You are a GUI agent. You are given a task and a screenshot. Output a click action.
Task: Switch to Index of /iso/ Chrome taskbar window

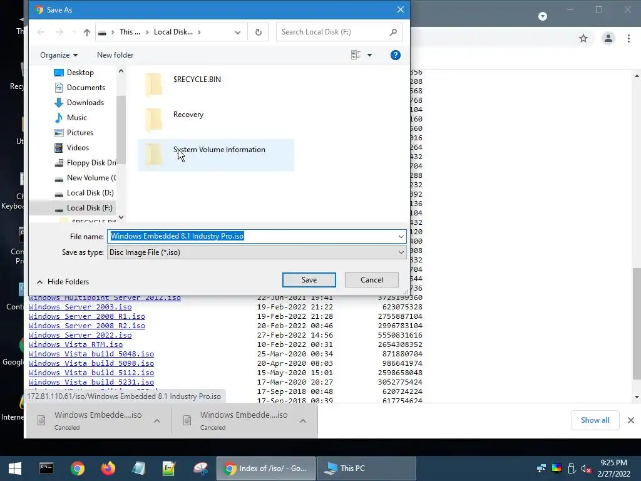265,468
